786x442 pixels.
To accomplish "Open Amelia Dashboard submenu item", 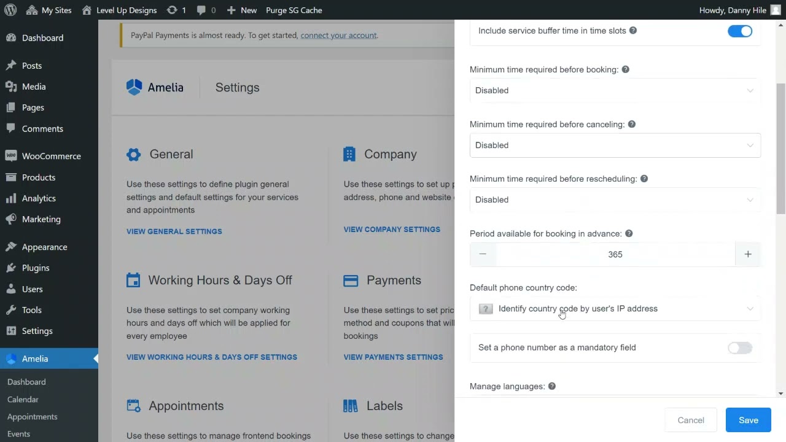I will 26,382.
